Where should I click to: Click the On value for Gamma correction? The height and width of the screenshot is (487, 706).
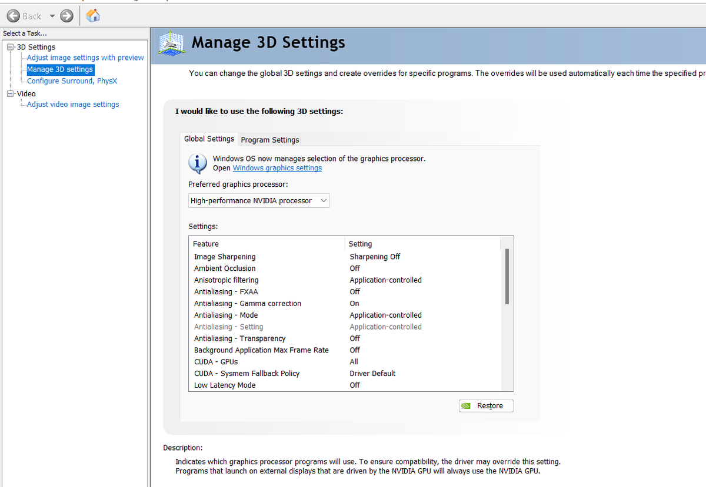(354, 304)
